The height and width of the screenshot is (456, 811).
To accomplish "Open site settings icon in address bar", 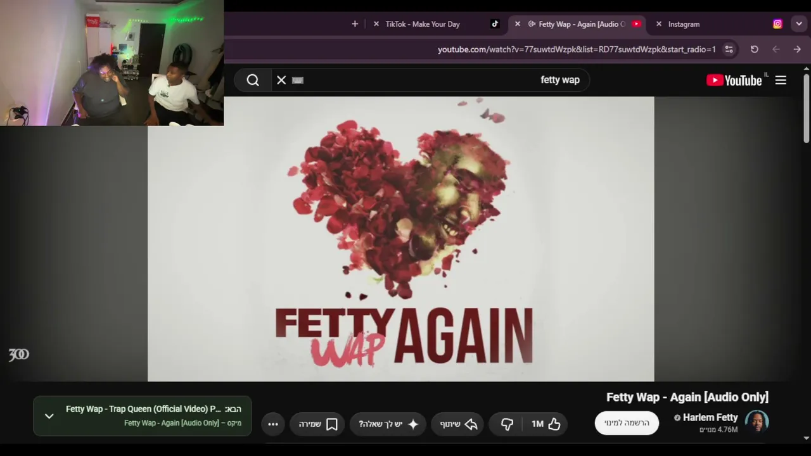I will [729, 49].
